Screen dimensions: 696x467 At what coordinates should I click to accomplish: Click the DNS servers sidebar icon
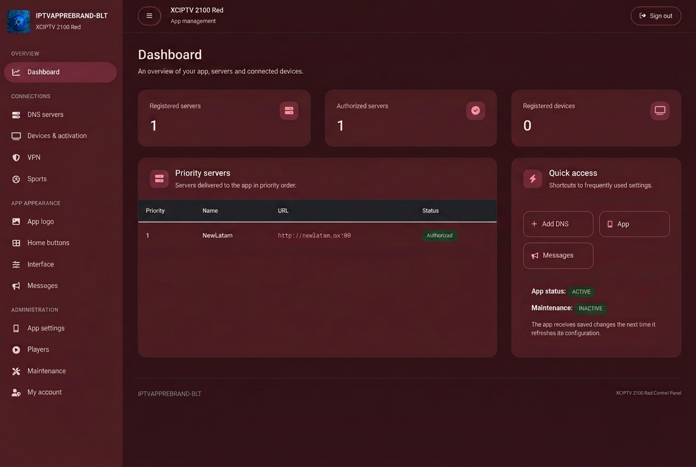click(x=17, y=115)
